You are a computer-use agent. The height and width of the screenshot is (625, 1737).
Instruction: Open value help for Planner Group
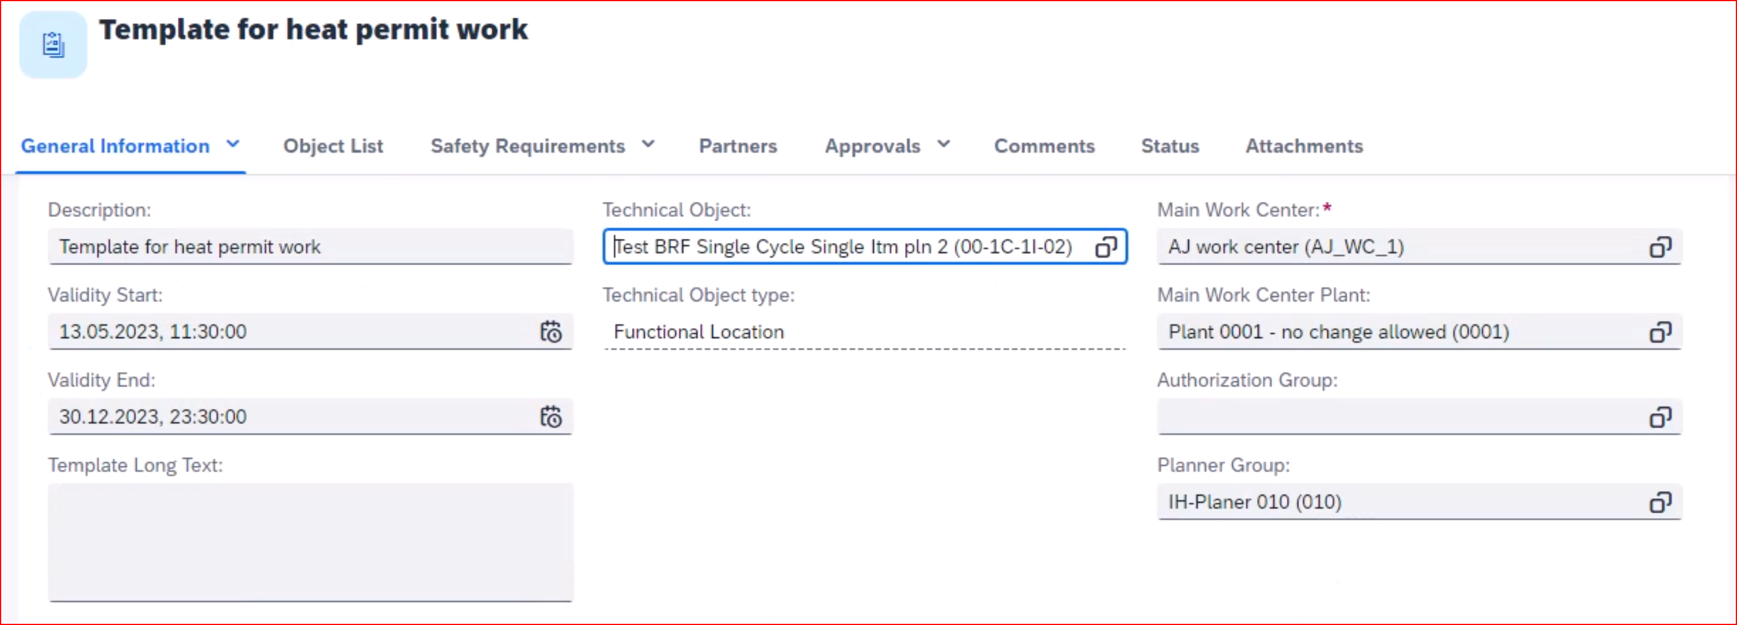[1660, 502]
